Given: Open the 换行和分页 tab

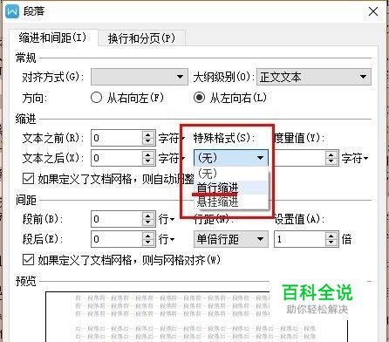Looking at the screenshot, I should point(141,38).
